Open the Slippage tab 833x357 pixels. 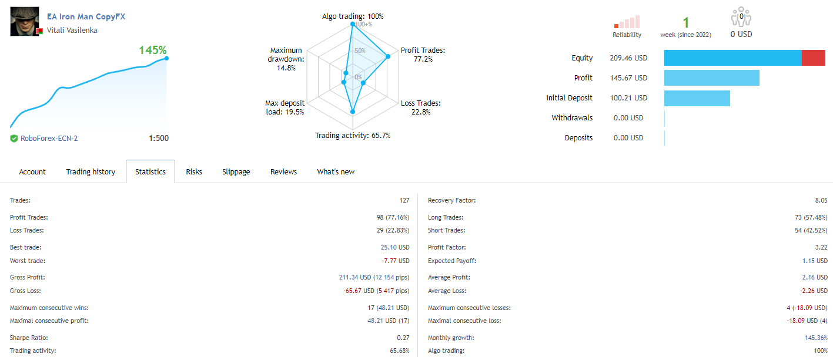tap(236, 172)
